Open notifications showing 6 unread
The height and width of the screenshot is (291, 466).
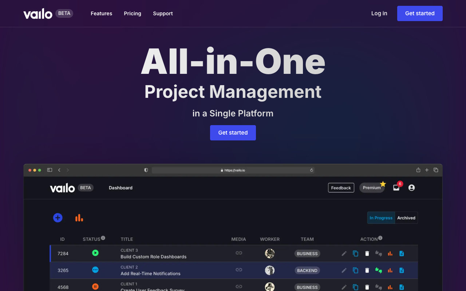click(x=396, y=187)
